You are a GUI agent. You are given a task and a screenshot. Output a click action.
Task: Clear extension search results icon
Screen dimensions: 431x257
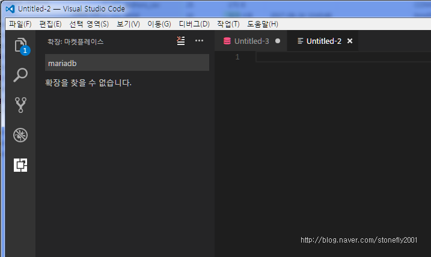(x=180, y=41)
